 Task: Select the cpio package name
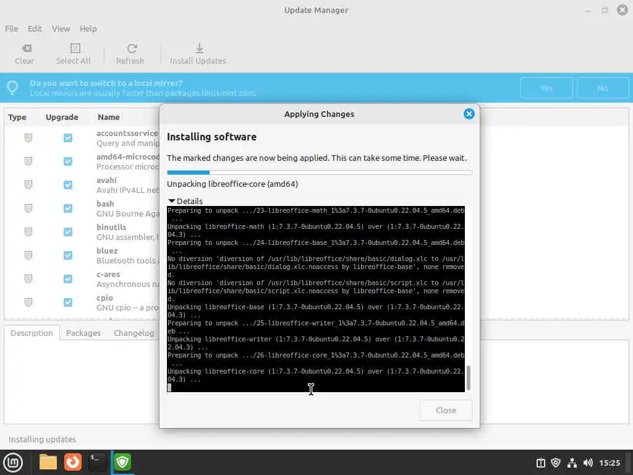pos(104,297)
